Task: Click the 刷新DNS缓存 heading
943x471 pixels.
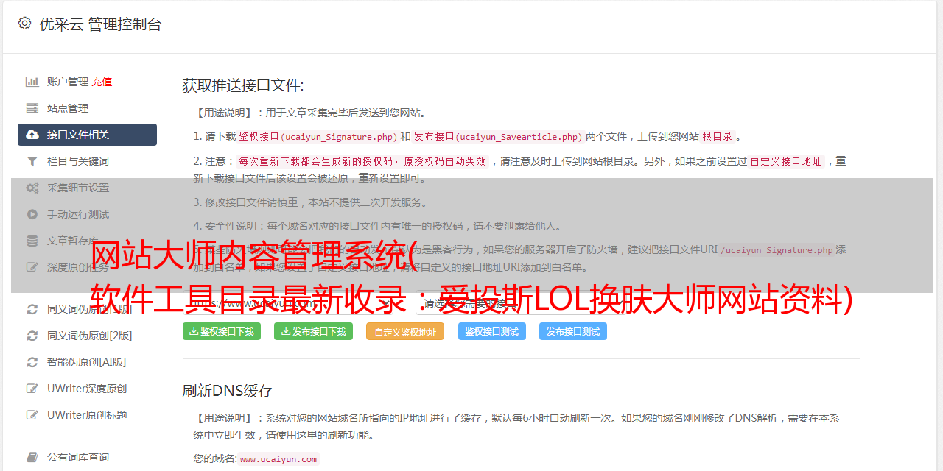Action: pyautogui.click(x=228, y=391)
